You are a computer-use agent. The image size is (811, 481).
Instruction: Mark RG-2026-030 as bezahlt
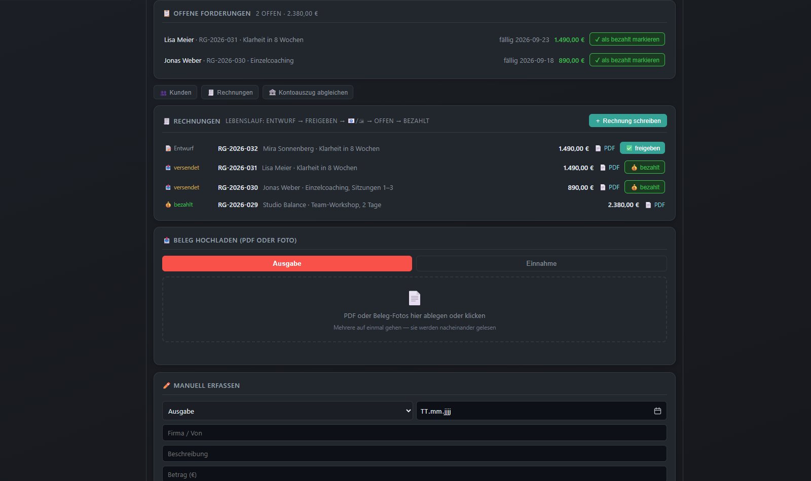[x=645, y=187]
